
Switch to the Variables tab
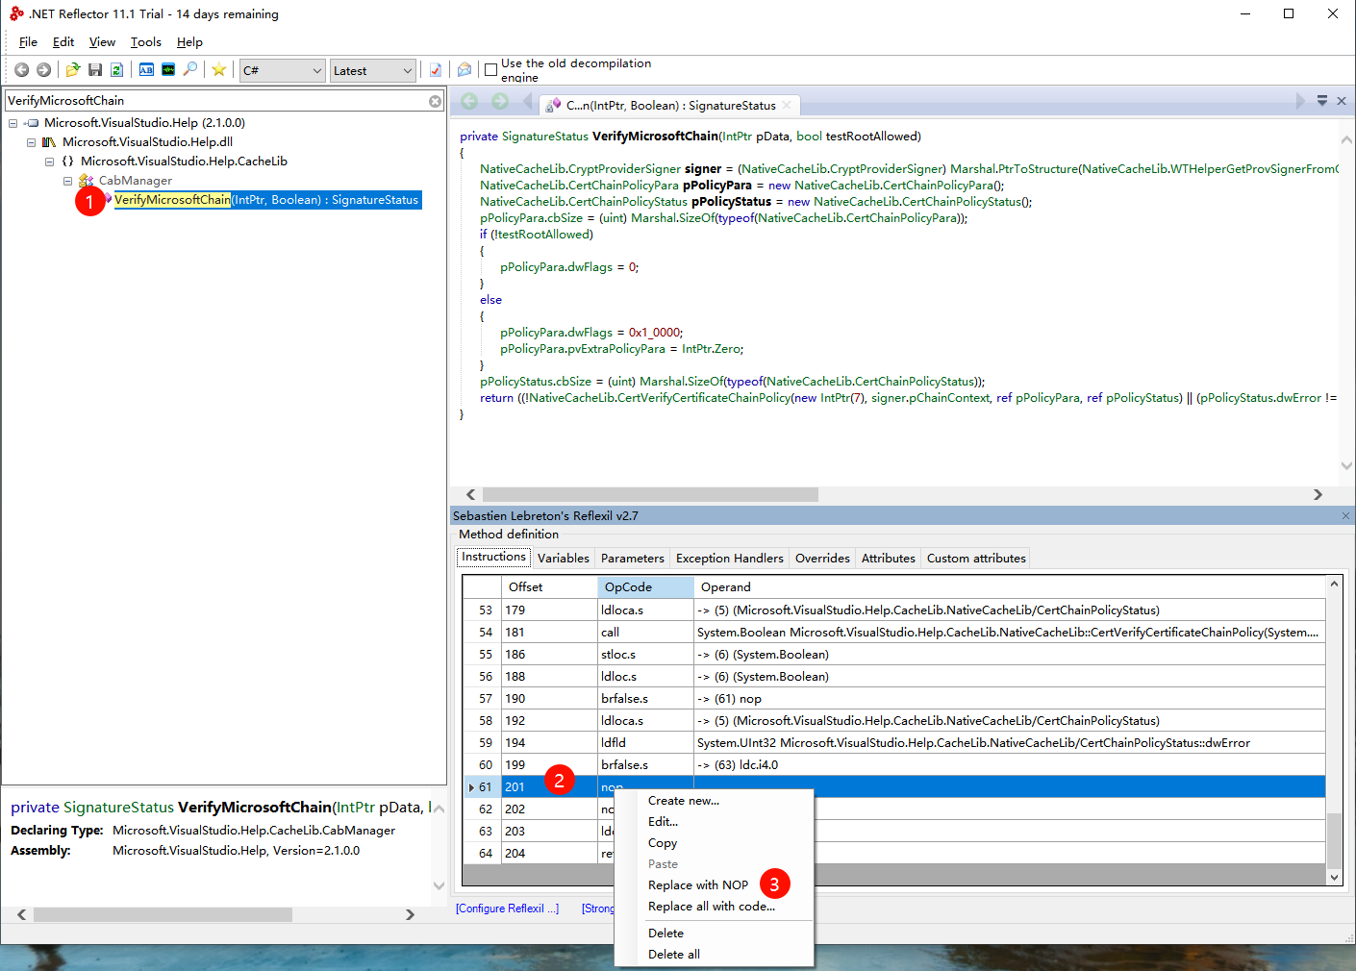pos(564,558)
